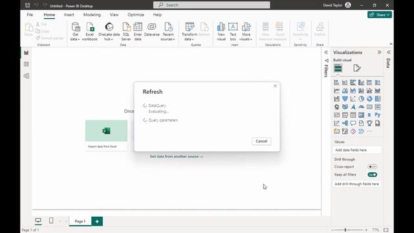Click the Import data from Excel card
The image size is (414, 233).
[x=106, y=135]
